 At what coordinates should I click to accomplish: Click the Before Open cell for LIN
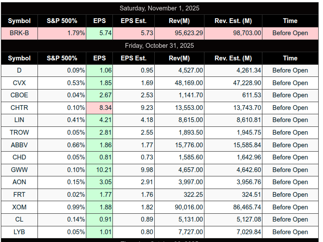click(290, 120)
